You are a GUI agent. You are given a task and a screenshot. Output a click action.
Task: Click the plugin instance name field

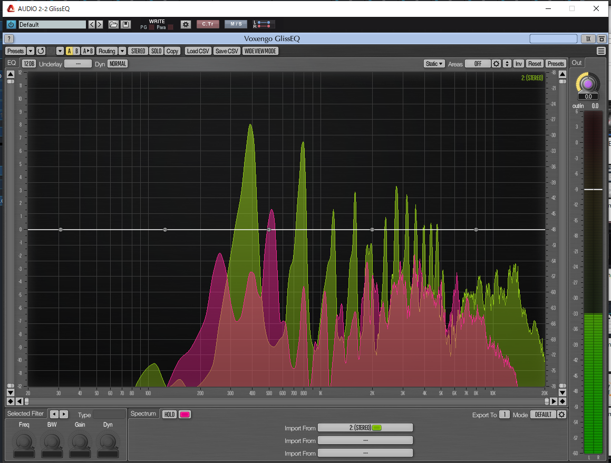click(x=554, y=38)
